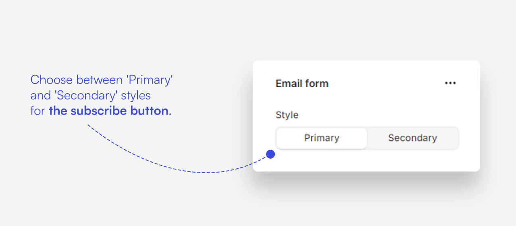Click the Email form heading

click(302, 84)
